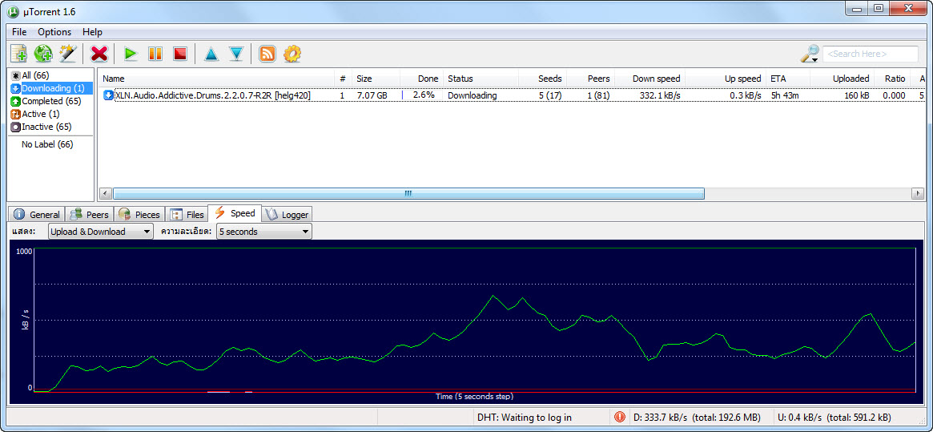The height and width of the screenshot is (432, 933).
Task: Click the horizontal scrollbar thumb in torrent list
Action: pos(408,194)
